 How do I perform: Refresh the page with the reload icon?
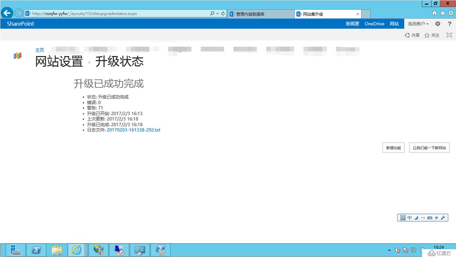tap(223, 13)
